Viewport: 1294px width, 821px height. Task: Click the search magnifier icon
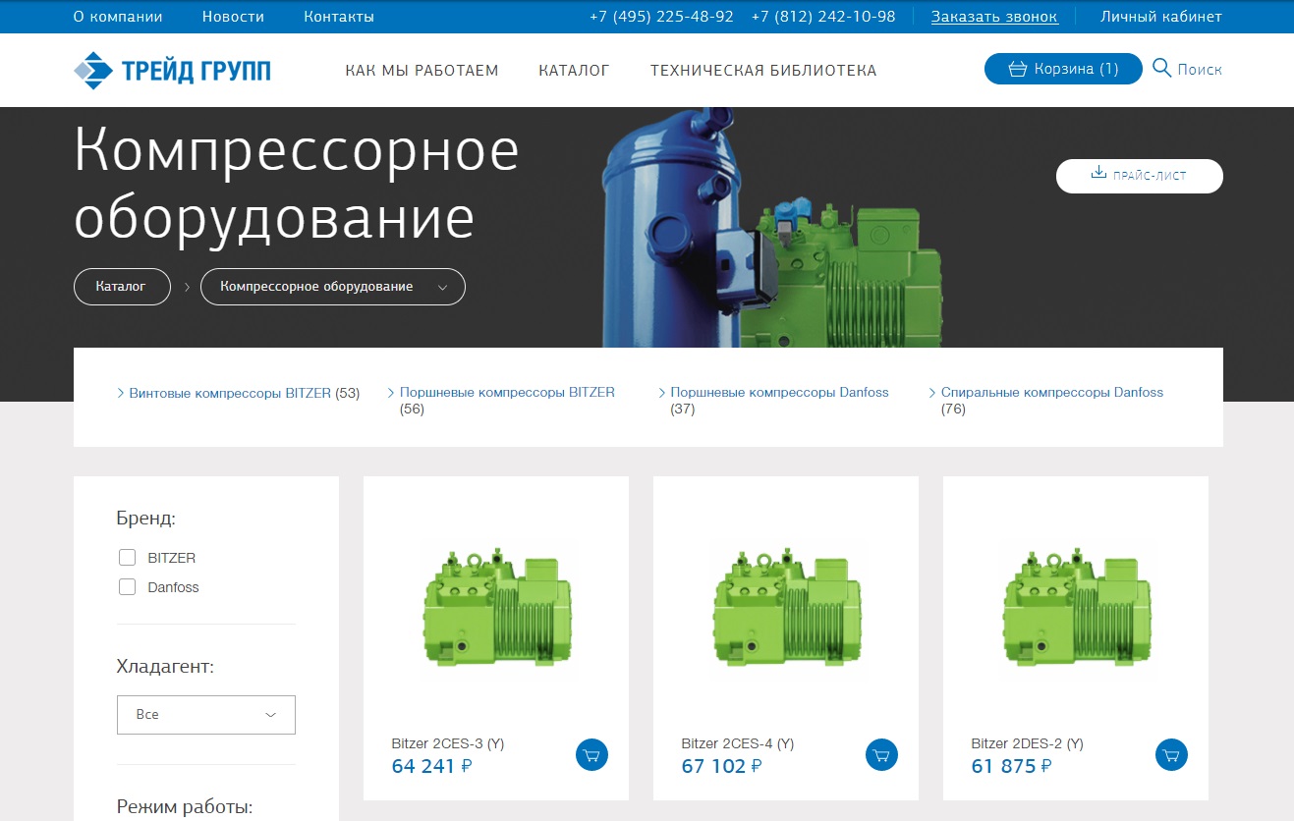(x=1162, y=69)
